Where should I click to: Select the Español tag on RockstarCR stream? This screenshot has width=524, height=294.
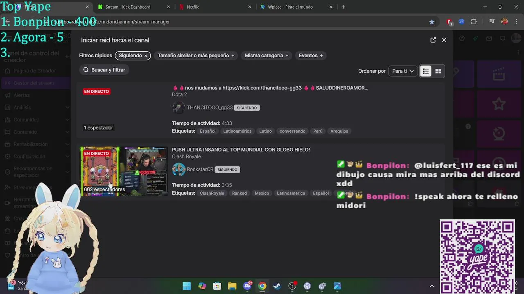point(321,193)
